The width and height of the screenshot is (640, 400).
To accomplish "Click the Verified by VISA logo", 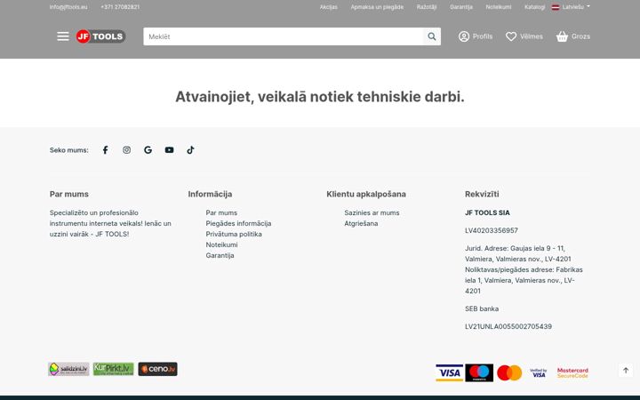I will pyautogui.click(x=539, y=372).
